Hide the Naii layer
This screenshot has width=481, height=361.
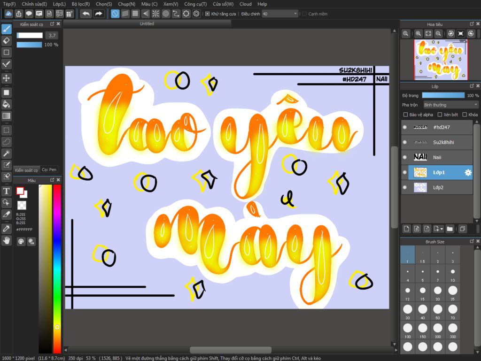[x=404, y=157]
